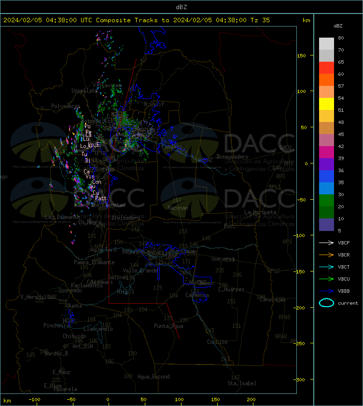The width and height of the screenshot is (363, 406).
Task: Click the composite tracks timestamp header text
Action: (137, 20)
